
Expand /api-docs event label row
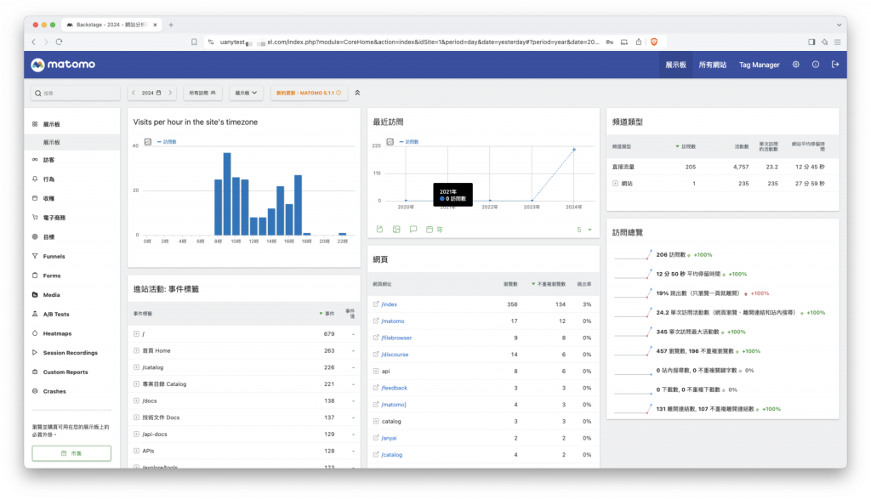[137, 434]
